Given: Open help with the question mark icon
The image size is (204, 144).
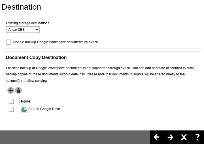Looking at the screenshot, I should [197, 137].
